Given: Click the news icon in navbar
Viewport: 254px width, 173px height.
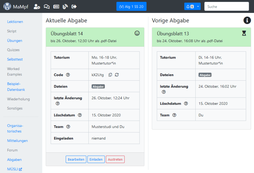Looking at the screenshot, I should [56, 6].
